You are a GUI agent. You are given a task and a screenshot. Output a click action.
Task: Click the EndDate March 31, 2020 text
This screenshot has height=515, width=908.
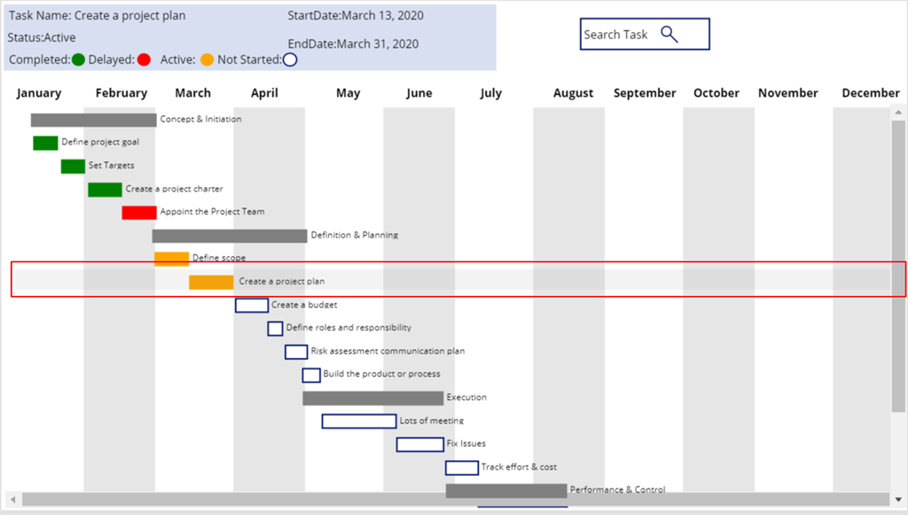pos(353,44)
